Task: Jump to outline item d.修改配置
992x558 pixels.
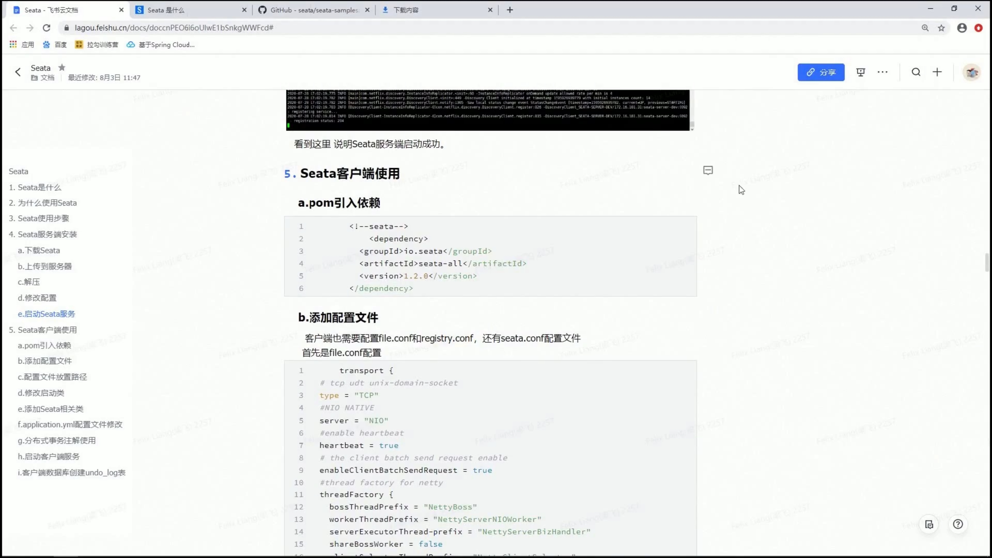Action: coord(37,298)
